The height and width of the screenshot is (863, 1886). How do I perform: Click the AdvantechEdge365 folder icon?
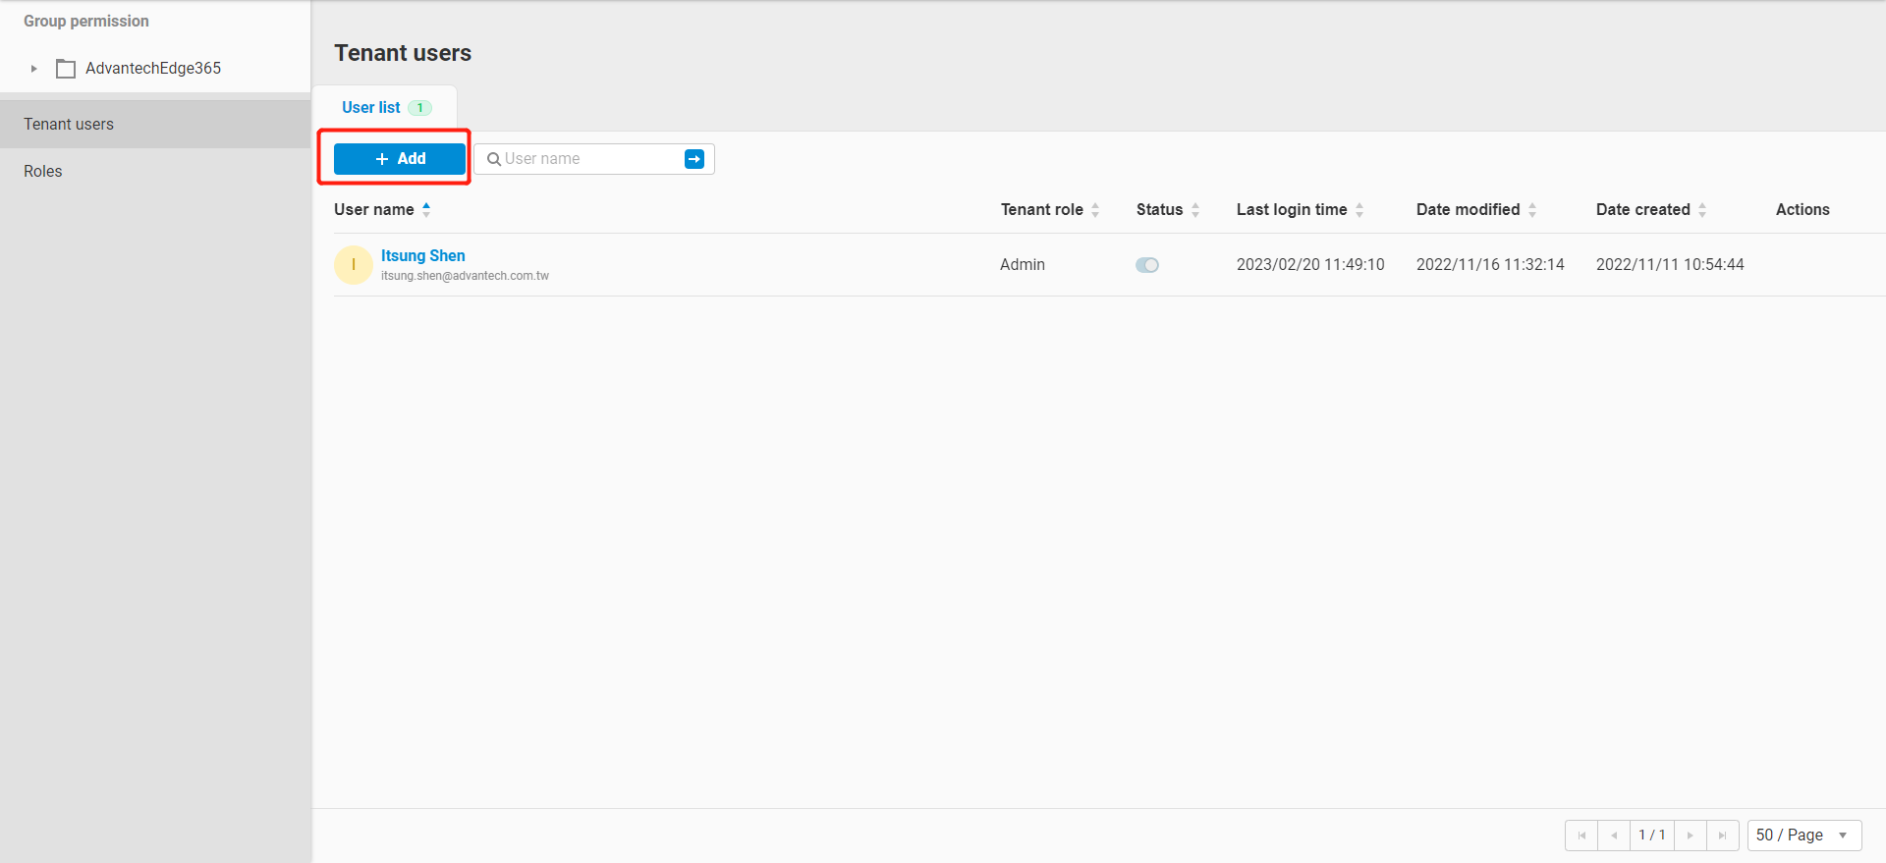66,69
